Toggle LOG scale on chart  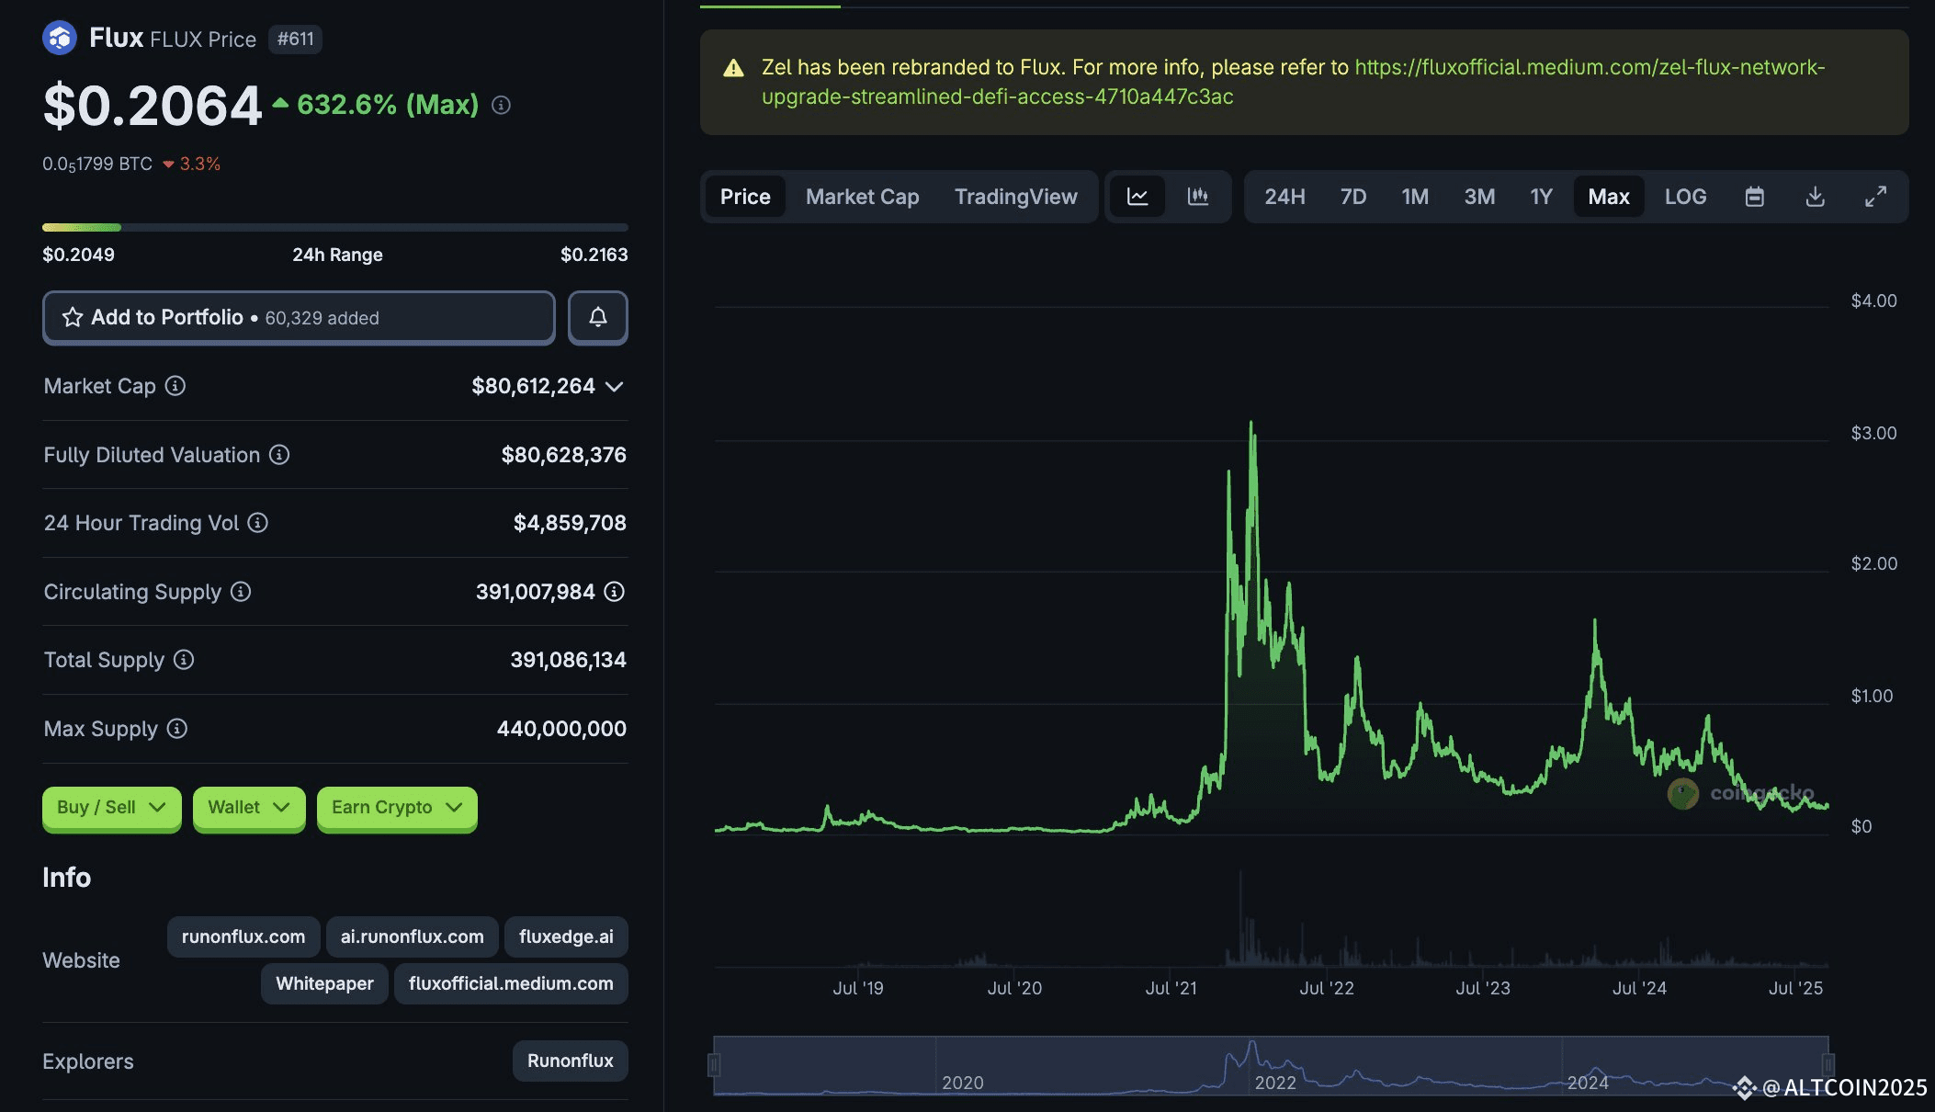click(1685, 197)
